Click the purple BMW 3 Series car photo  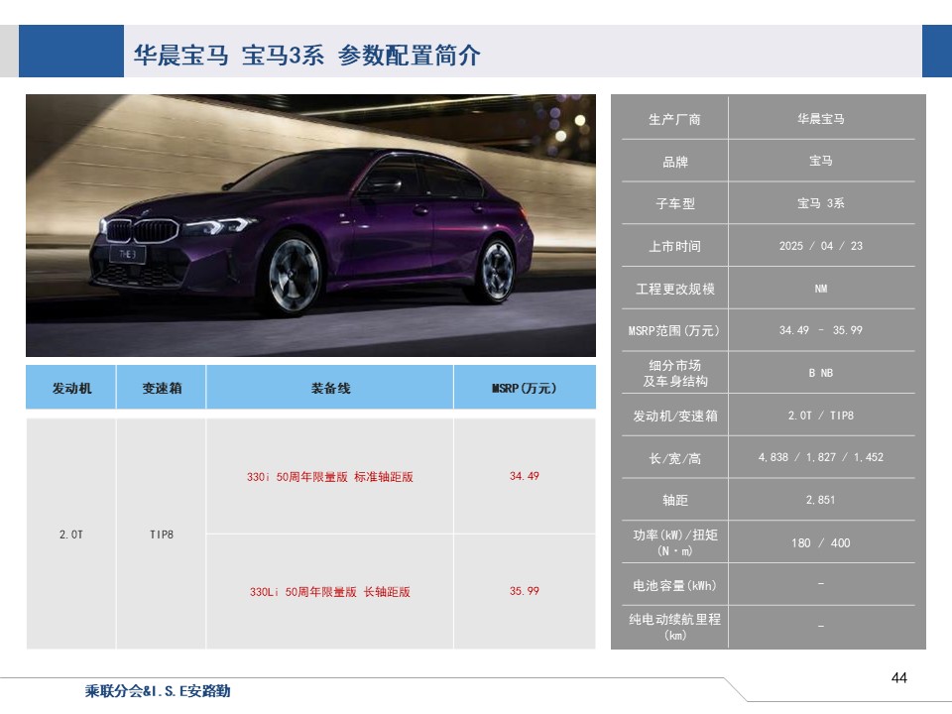310,225
